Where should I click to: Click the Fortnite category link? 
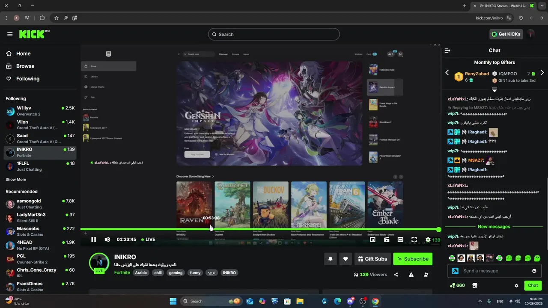coord(122,272)
